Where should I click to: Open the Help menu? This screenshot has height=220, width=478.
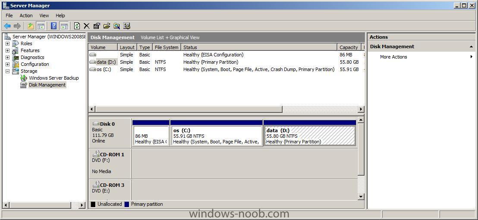(60, 15)
